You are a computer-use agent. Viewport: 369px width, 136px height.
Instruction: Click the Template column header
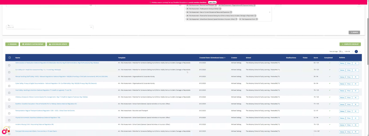(x=122, y=57)
